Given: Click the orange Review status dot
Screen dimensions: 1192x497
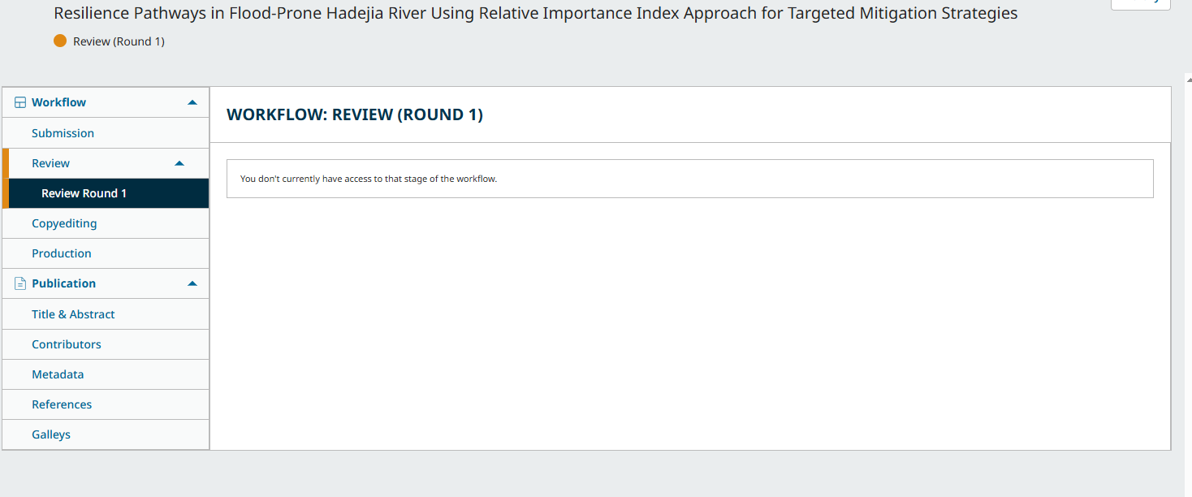Looking at the screenshot, I should 60,41.
